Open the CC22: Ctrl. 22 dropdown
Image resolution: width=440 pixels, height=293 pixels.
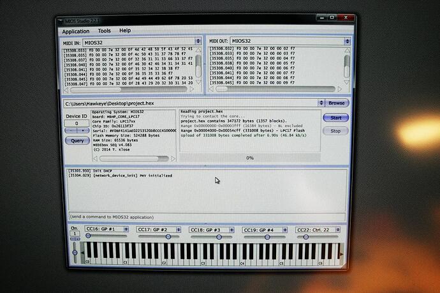pos(318,229)
